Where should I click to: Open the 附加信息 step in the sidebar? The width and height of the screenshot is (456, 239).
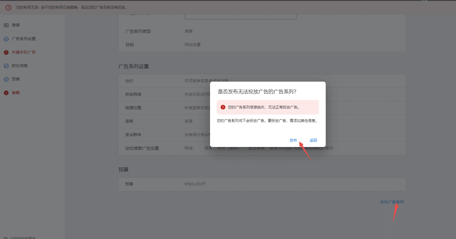(x=20, y=66)
